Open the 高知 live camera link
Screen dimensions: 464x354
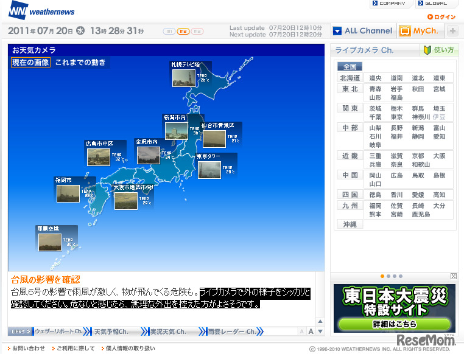(439, 195)
